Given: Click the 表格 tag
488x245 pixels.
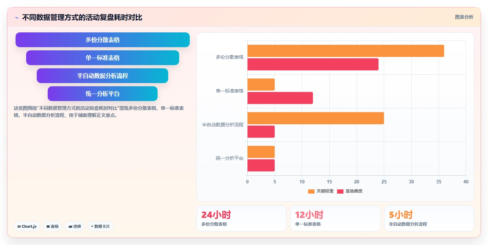Looking at the screenshot, I should [x=52, y=226].
